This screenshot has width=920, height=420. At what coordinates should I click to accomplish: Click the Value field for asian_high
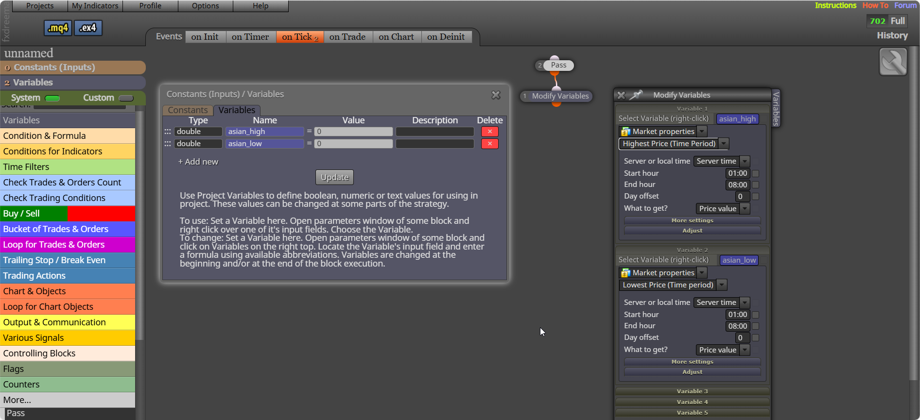tap(353, 132)
